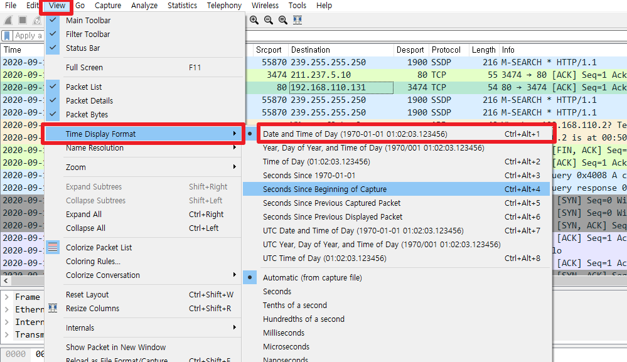Sort by the Length column header
This screenshot has height=362, width=627.
point(483,50)
